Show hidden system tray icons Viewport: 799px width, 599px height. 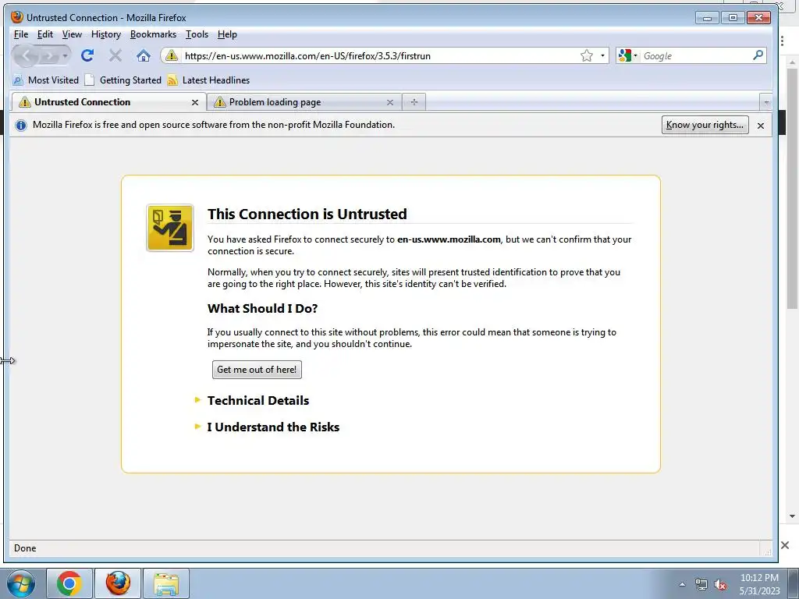coord(682,584)
